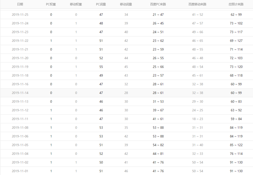Click the 移动权重 column header
The image size is (253, 175).
(76, 4)
